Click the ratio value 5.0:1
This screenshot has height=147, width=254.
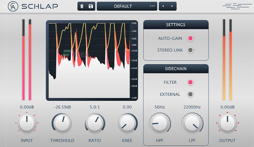click(x=94, y=107)
